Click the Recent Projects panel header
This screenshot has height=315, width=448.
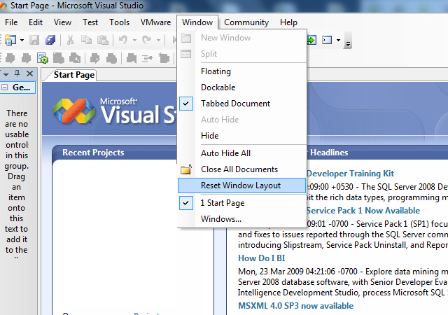tap(93, 153)
